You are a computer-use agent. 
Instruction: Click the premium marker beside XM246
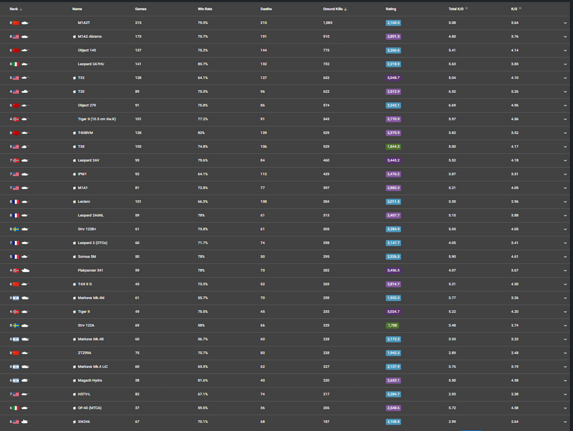click(x=74, y=421)
